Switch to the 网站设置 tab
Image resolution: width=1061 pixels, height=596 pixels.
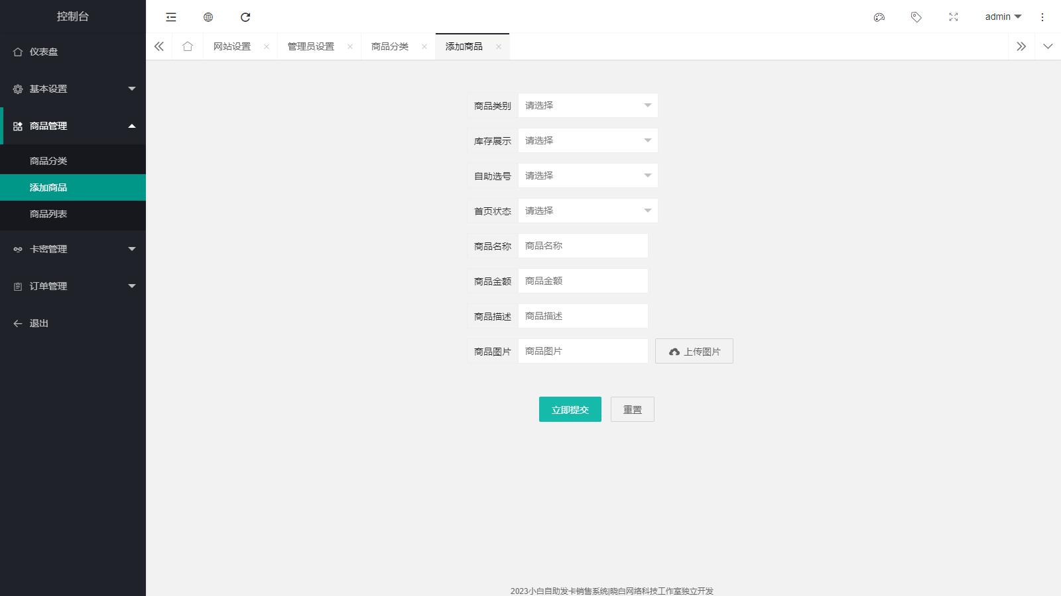232,46
